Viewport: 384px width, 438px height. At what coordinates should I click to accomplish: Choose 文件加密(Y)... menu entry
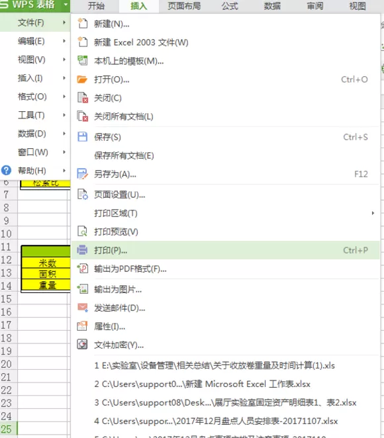pyautogui.click(x=226, y=345)
